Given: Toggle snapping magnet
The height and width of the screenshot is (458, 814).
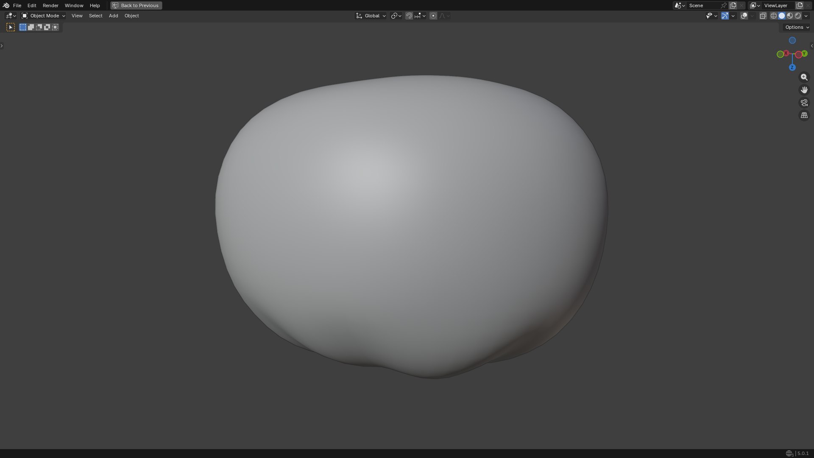Looking at the screenshot, I should pos(409,16).
